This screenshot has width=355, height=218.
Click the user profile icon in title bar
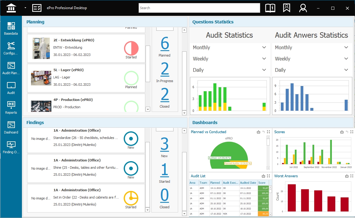303,8
